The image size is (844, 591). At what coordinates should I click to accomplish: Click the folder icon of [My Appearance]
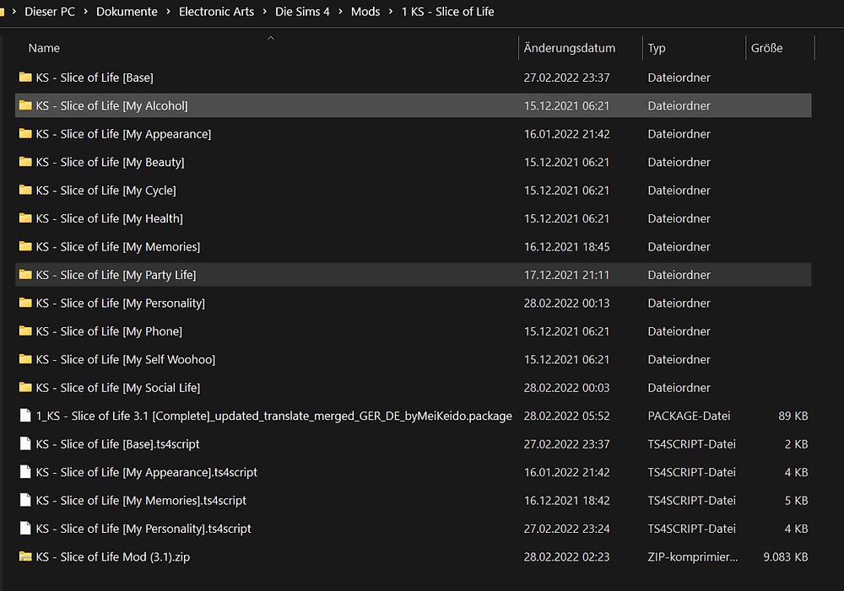point(25,133)
